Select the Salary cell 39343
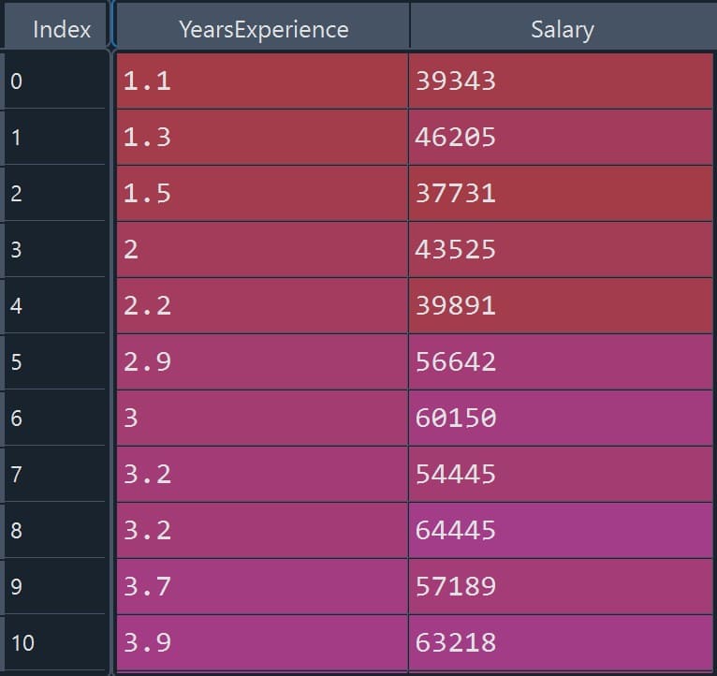717x676 pixels. (x=560, y=81)
